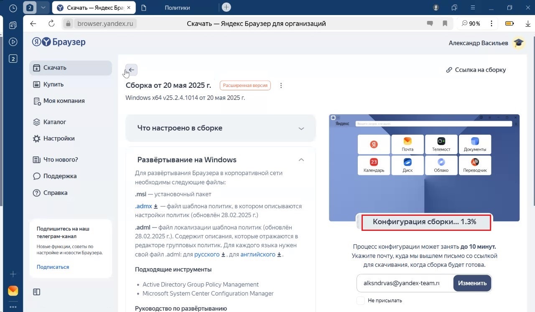Screen dimensions: 535x312
Task: Return to the builds list with the back arrow
Action: point(132,70)
